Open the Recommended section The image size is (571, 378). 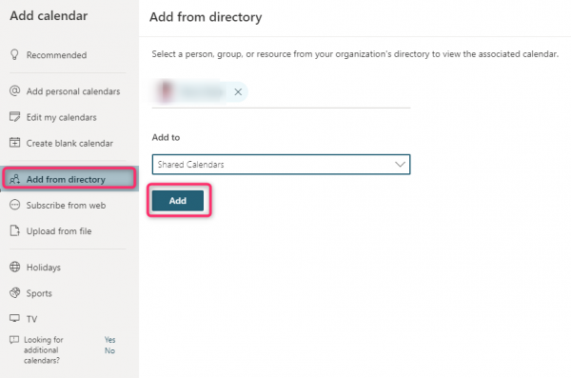tap(56, 55)
